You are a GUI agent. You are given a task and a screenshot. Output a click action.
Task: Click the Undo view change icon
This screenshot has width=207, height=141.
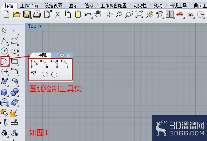pyautogui.click(x=160, y=14)
